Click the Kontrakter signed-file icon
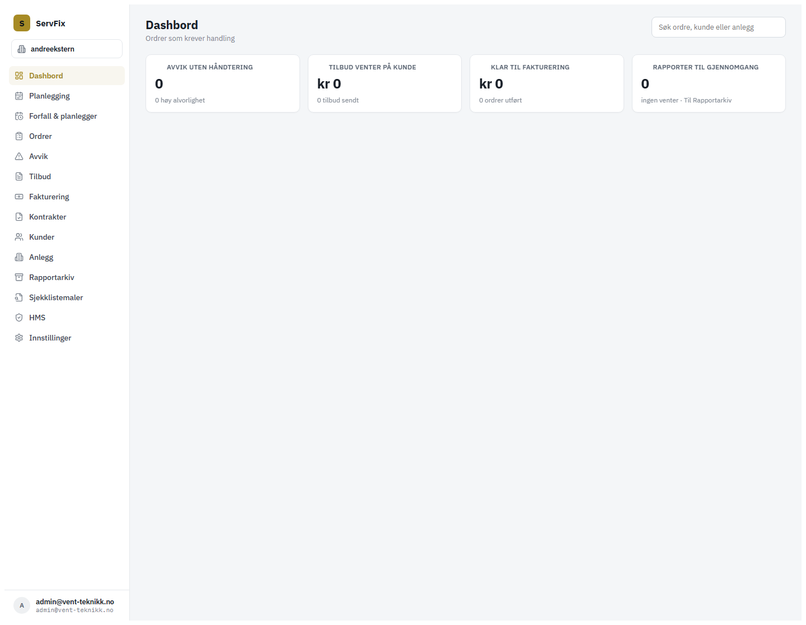806x625 pixels. click(x=19, y=217)
